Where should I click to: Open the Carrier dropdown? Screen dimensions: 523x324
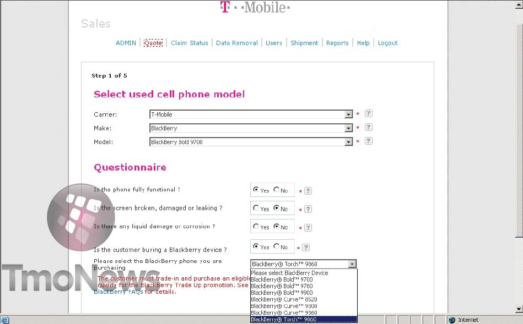pyautogui.click(x=348, y=114)
